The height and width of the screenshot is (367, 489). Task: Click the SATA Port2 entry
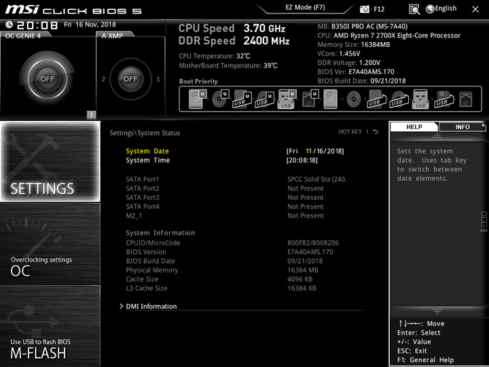click(x=142, y=188)
